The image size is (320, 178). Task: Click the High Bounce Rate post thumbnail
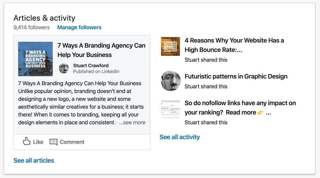pos(170,47)
